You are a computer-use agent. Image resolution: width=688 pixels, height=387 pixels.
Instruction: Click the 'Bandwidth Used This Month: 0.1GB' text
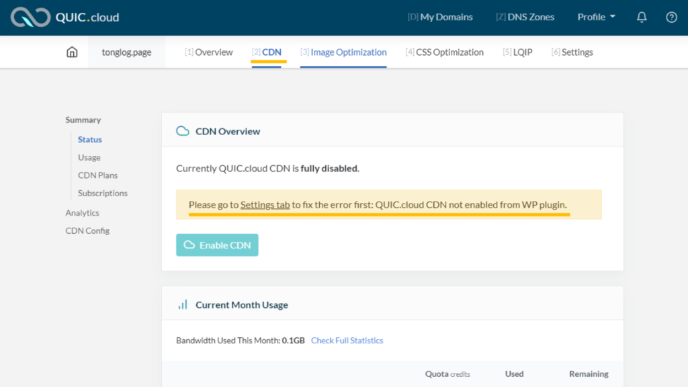tap(241, 340)
